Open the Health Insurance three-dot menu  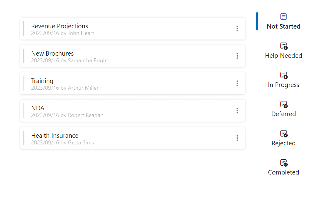(237, 138)
